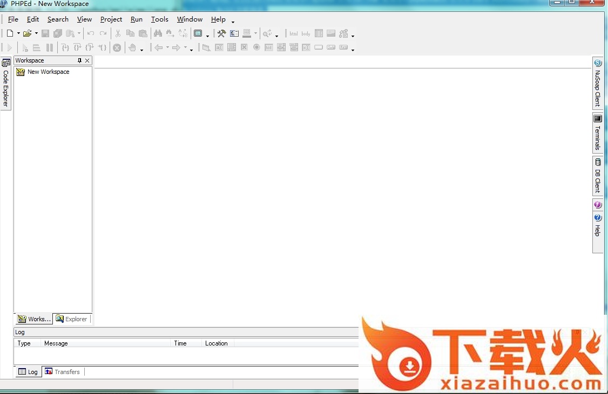Click the Message column header in Log
Screen dimensions: 608x394
pyautogui.click(x=56, y=343)
